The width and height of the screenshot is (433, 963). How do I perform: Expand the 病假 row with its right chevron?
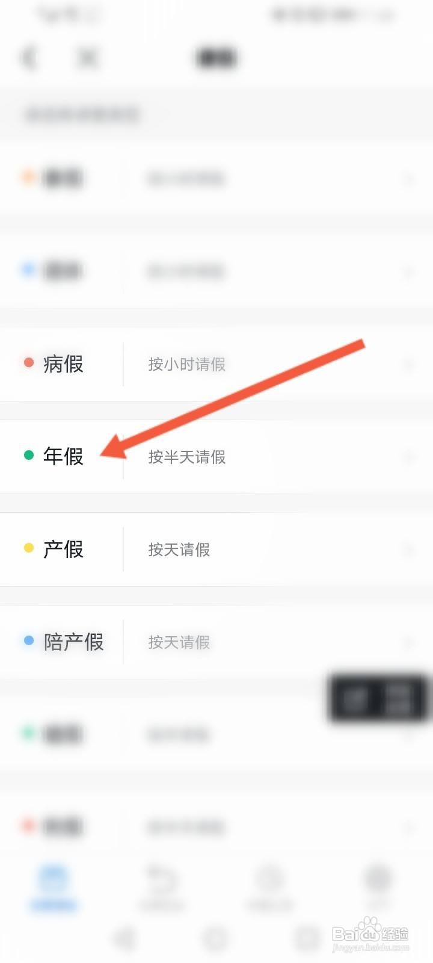click(409, 364)
